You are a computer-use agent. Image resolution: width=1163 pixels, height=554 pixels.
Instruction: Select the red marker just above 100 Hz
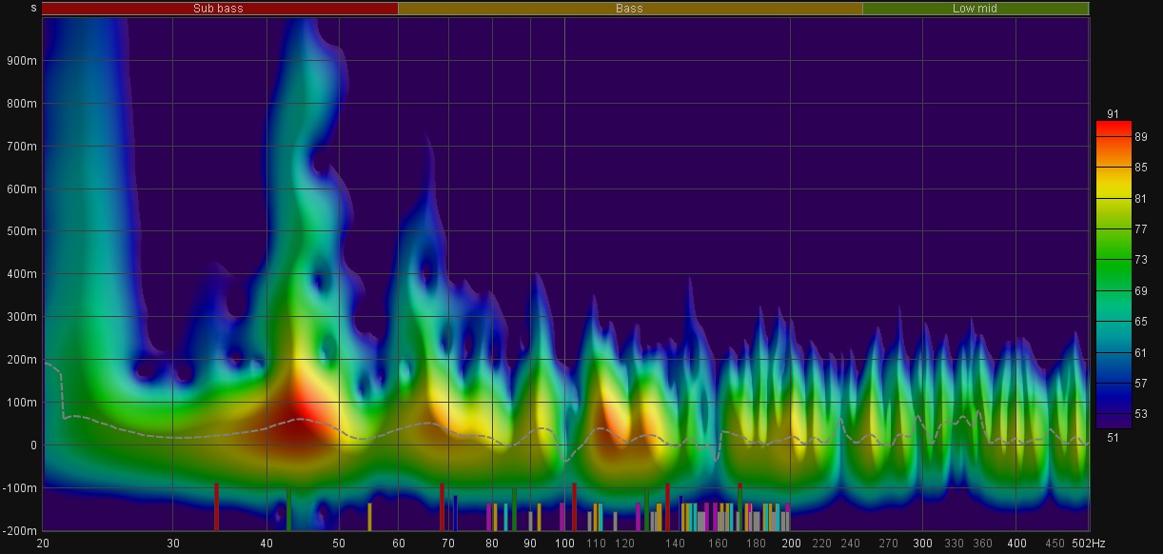point(574,506)
